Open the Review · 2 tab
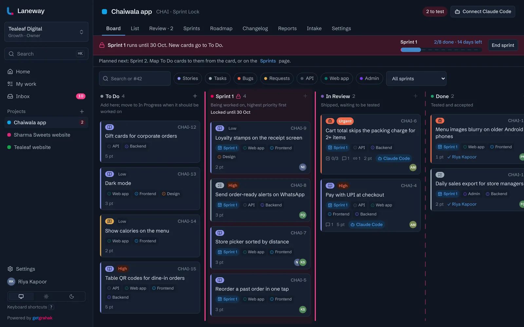 [x=161, y=28]
